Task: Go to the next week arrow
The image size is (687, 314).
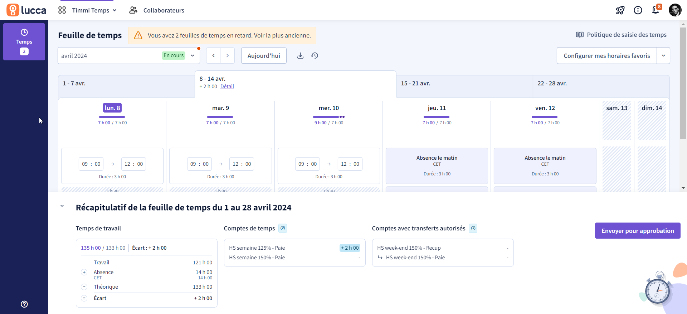Action: [x=228, y=55]
